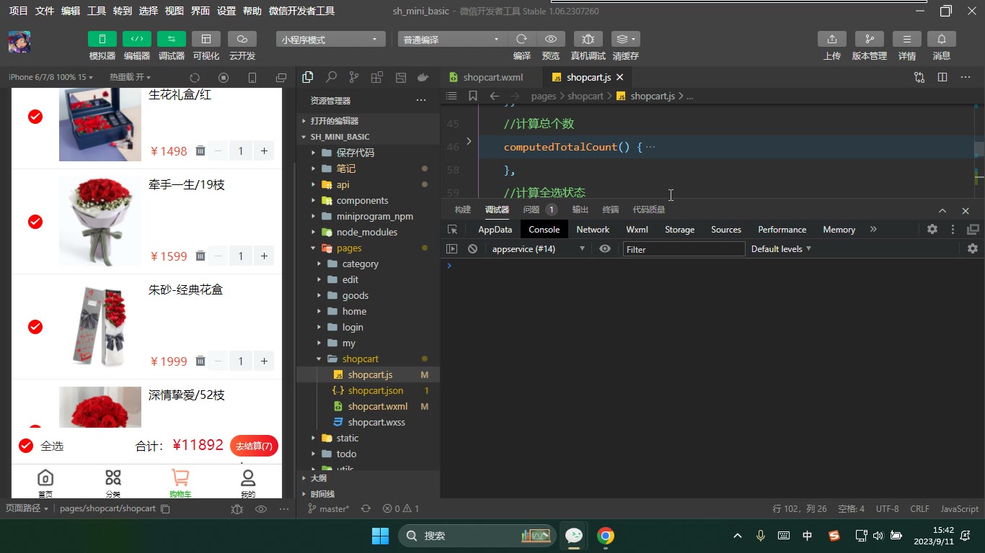Decrease quantity of 生花礼盒/红
The image size is (985, 553).
coord(218,150)
